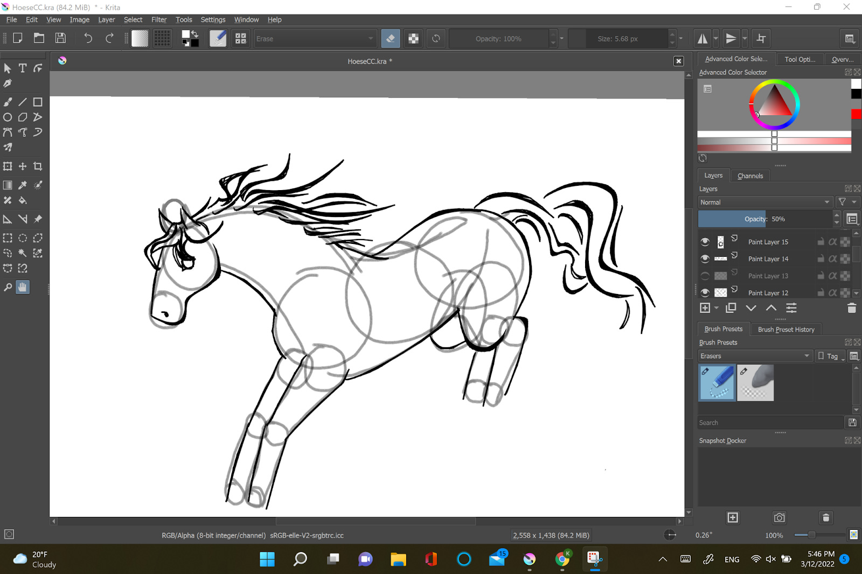Viewport: 862px width, 574px height.
Task: Hide Paint Layer 14
Action: 705,259
